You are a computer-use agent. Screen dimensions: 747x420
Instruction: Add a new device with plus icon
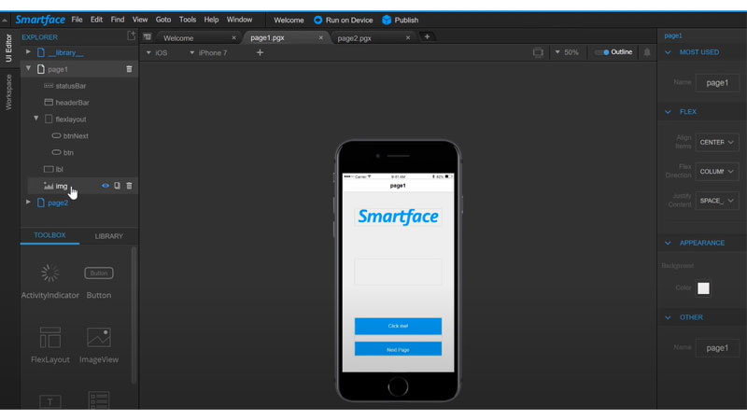[260, 52]
